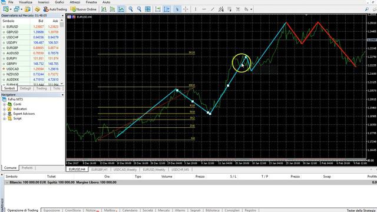Open the dropdown arrow beside Profiles icon
Viewport: 377px width, 212px height.
(21, 9)
